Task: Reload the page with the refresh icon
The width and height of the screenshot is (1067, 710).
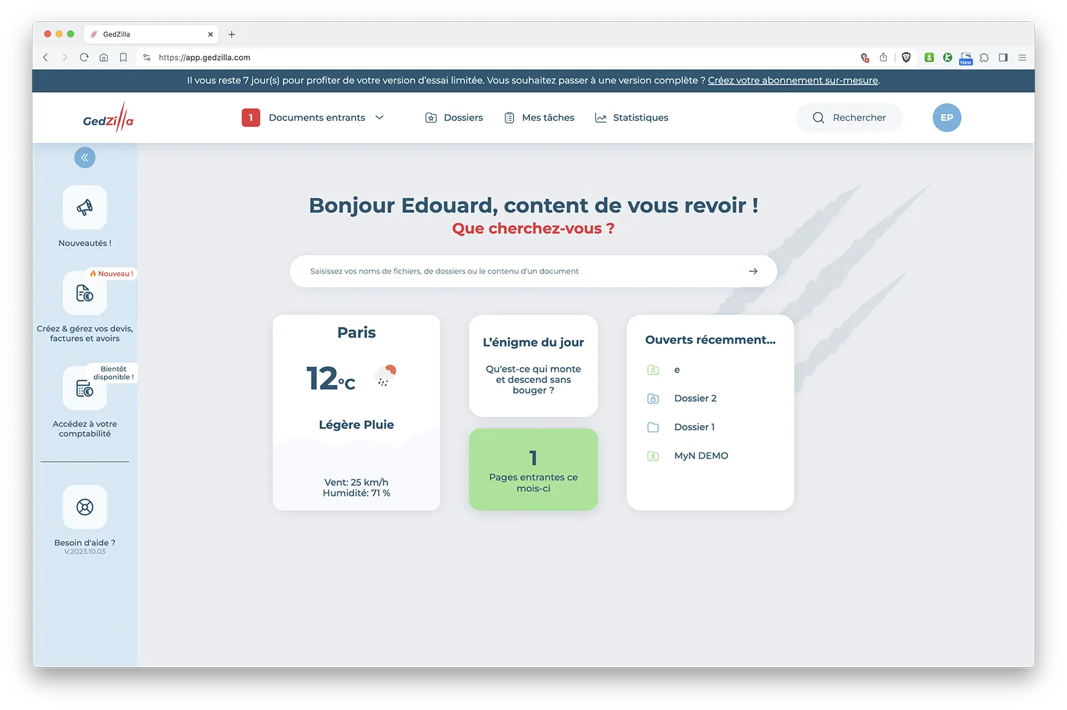Action: click(84, 57)
